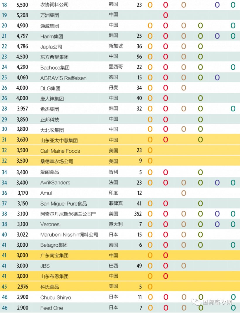This screenshot has width=240, height=313.
Task: Click the plant count 96
Action: (139, 57)
